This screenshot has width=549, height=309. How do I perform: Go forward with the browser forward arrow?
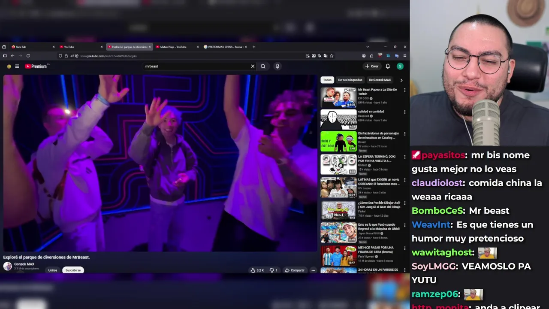(20, 56)
